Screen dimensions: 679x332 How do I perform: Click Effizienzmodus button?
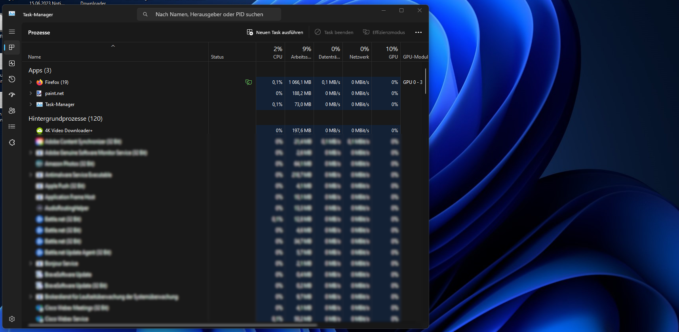click(x=384, y=32)
